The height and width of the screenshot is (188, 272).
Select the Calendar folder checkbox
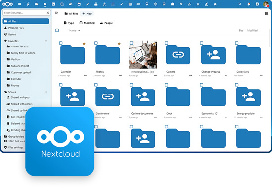61,43
